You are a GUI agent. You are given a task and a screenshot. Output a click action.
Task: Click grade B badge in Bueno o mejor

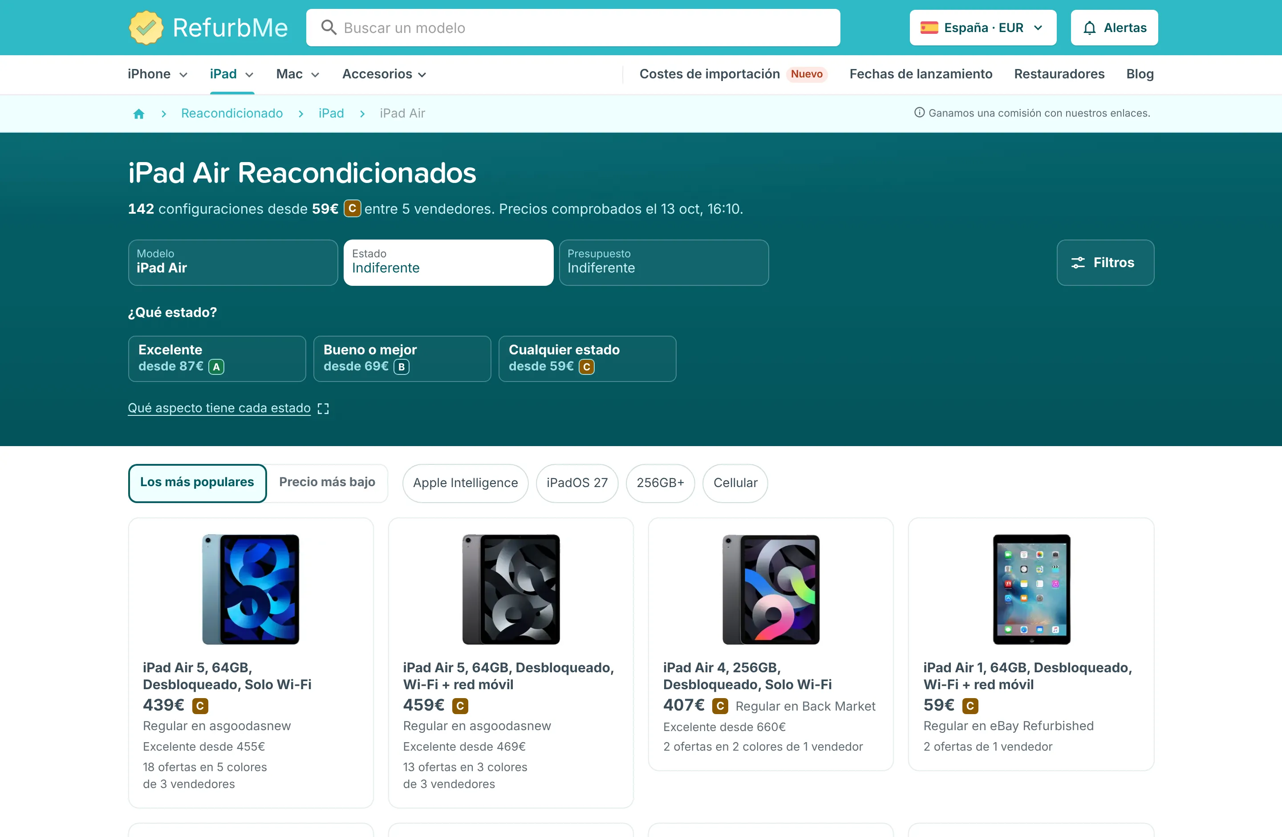[x=402, y=367]
